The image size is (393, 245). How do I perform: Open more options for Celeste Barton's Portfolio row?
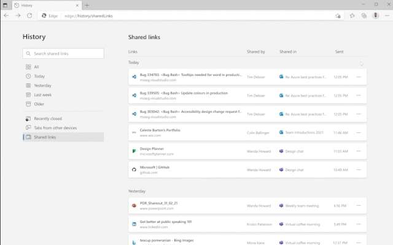click(359, 132)
